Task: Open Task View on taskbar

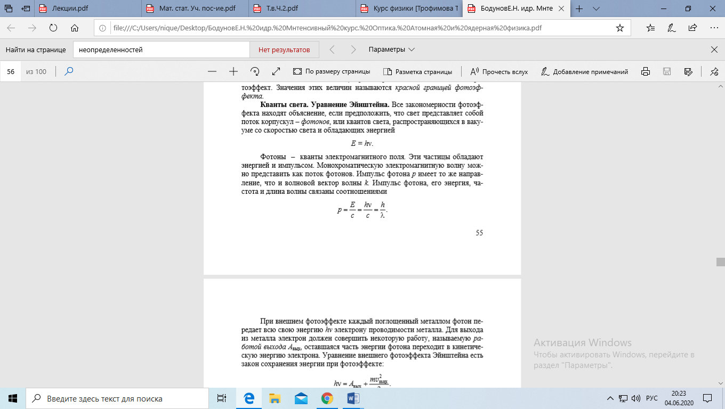Action: click(222, 398)
